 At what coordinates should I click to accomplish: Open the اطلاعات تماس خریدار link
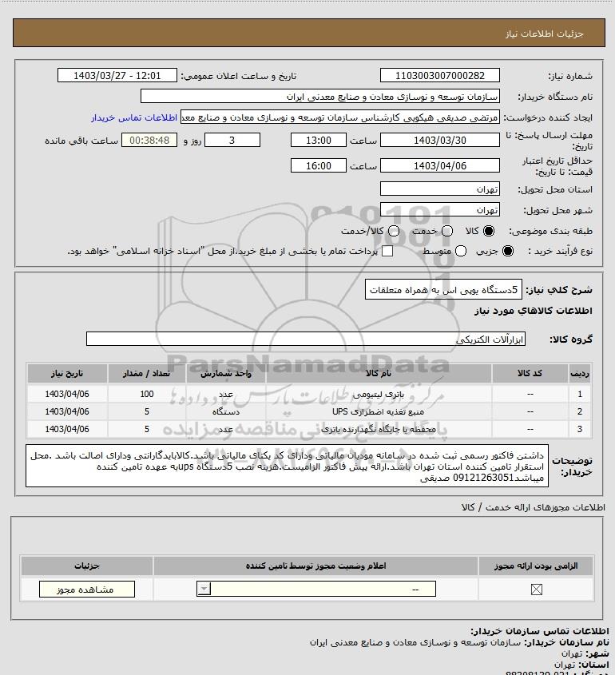tap(134, 117)
